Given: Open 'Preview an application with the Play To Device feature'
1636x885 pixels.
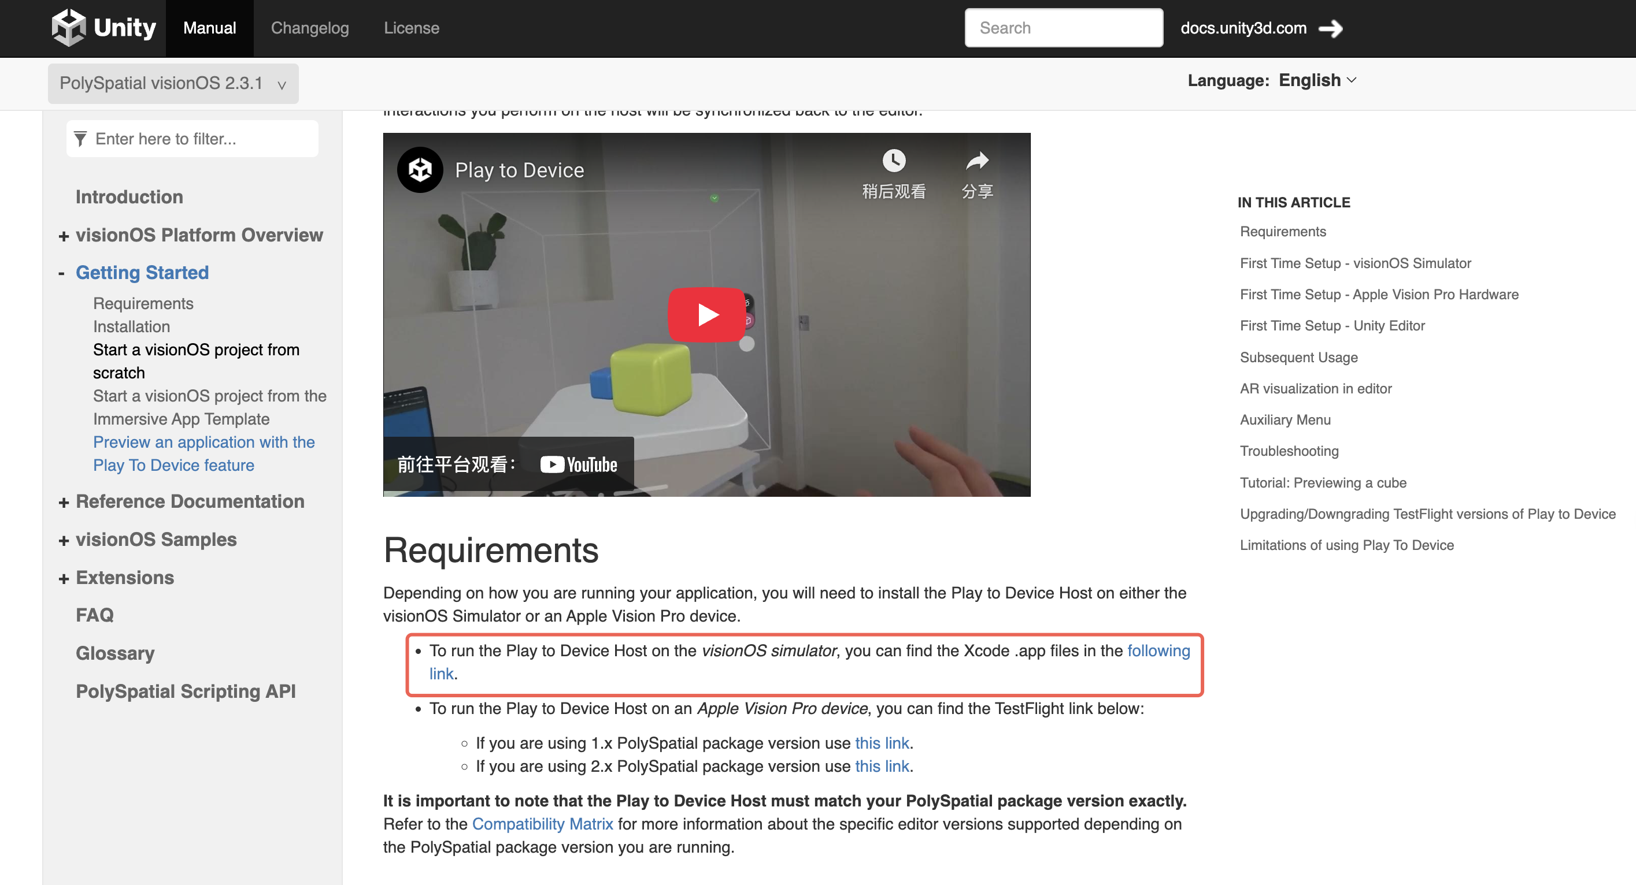Looking at the screenshot, I should click(x=204, y=454).
